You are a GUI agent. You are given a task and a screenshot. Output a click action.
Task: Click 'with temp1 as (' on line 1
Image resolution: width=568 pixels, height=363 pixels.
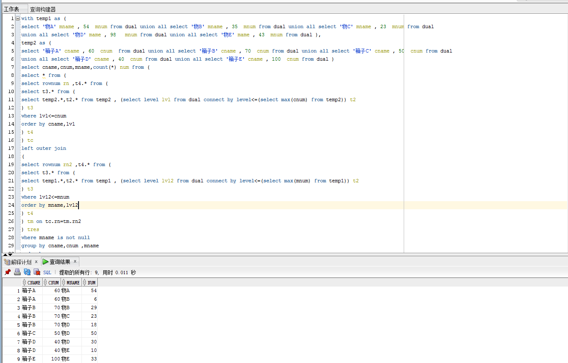coord(44,18)
